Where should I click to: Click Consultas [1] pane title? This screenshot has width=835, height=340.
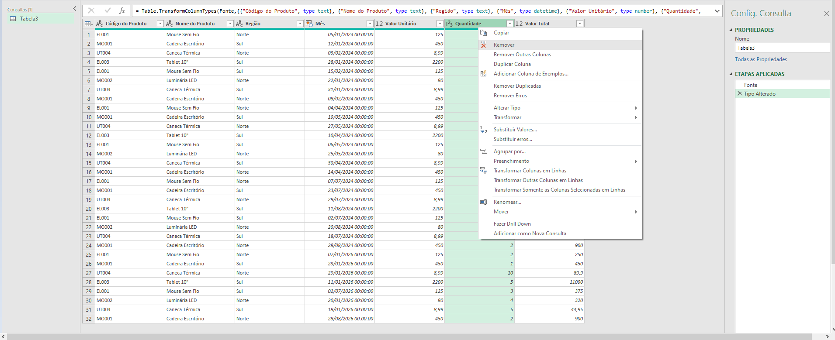tap(20, 9)
